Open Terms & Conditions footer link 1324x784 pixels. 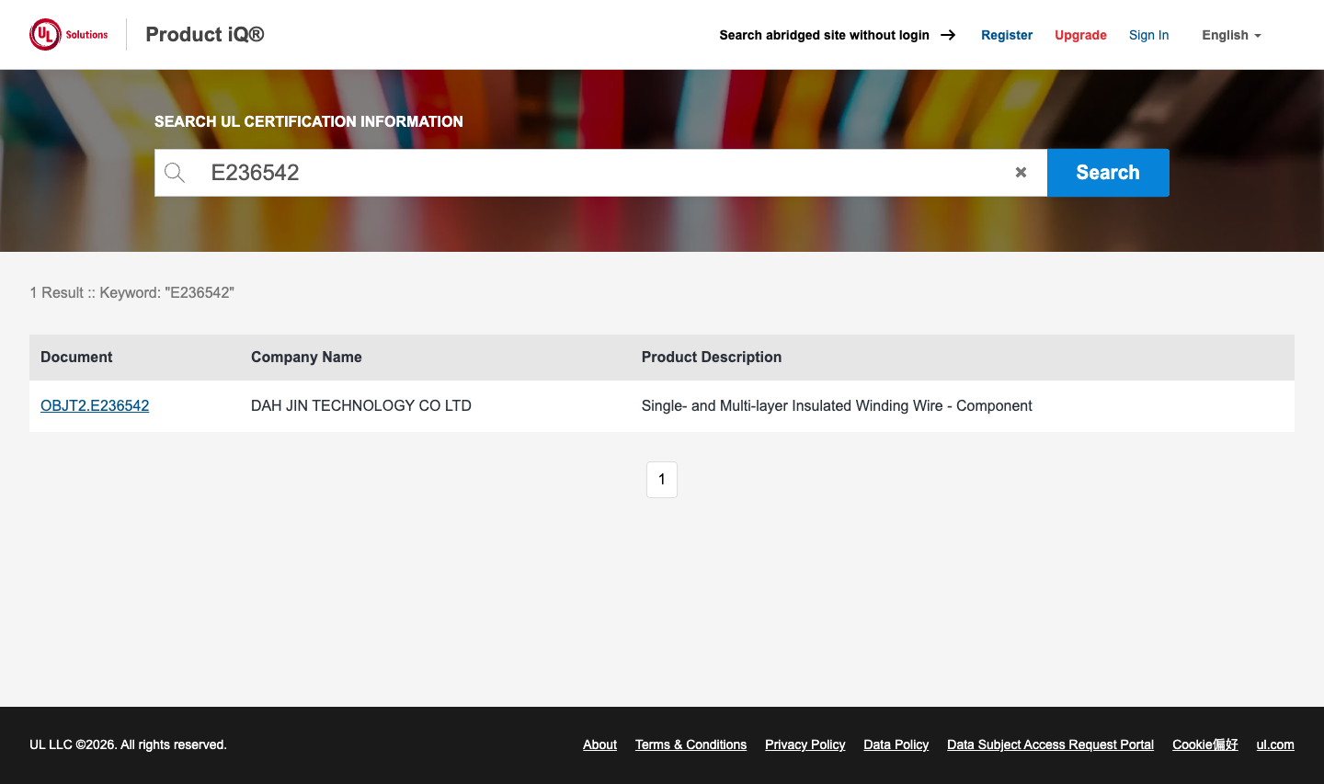click(x=691, y=744)
